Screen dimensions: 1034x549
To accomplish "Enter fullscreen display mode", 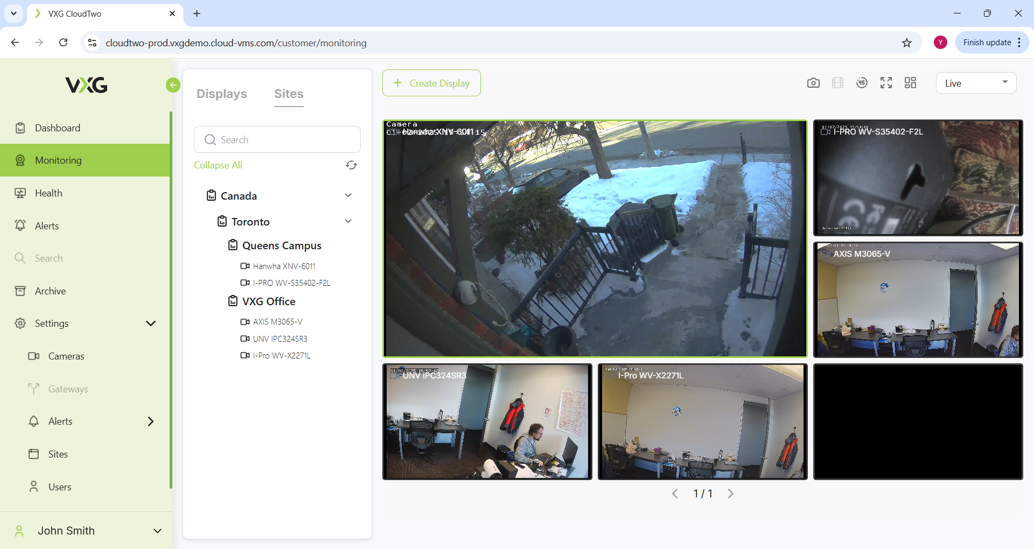I will [x=886, y=83].
